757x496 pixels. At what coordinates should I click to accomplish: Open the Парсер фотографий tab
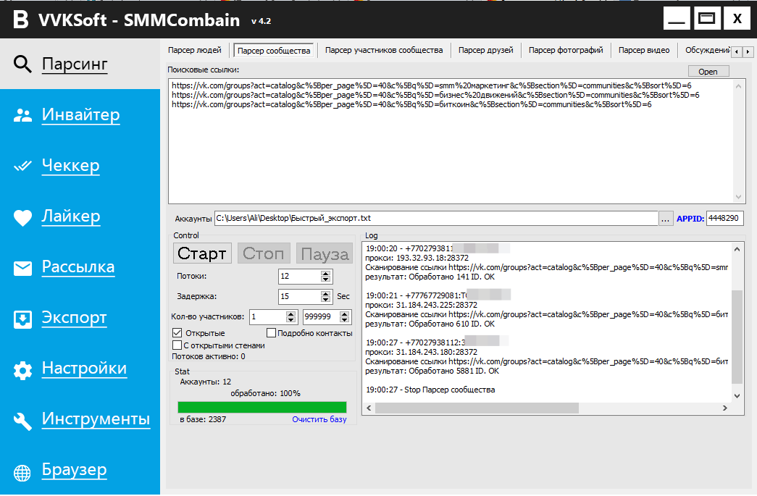click(566, 50)
